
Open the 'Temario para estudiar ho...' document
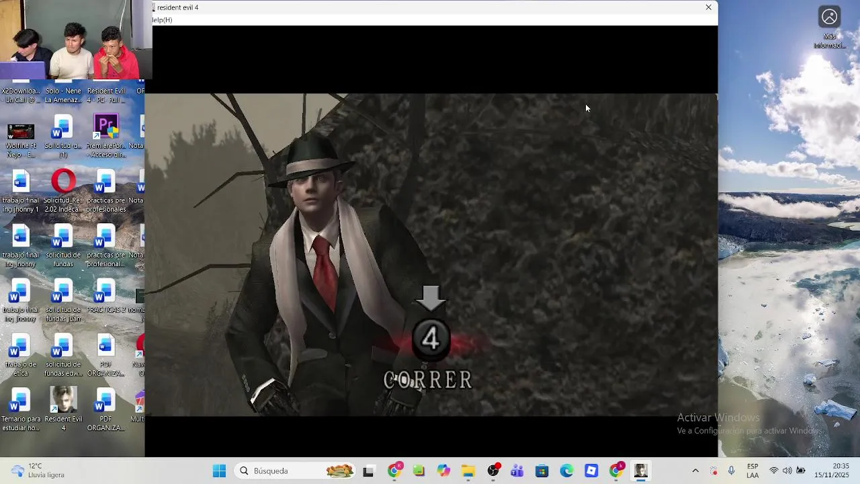pyautogui.click(x=21, y=409)
